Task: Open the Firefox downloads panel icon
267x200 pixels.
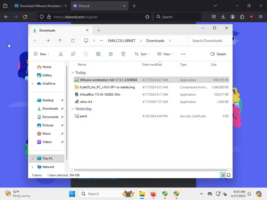Action: [x=223, y=17]
